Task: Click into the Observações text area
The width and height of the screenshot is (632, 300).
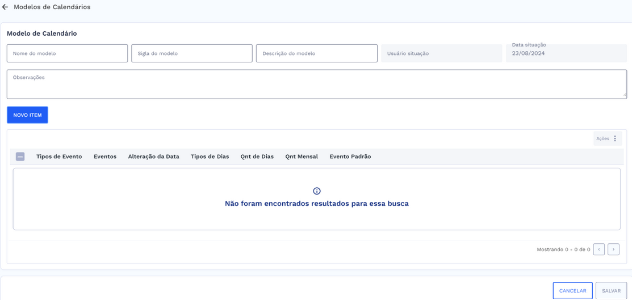Action: 316,84
